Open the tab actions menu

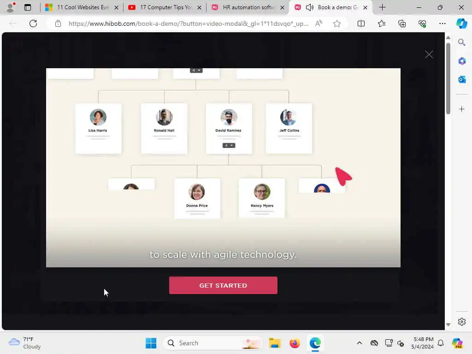click(x=28, y=7)
